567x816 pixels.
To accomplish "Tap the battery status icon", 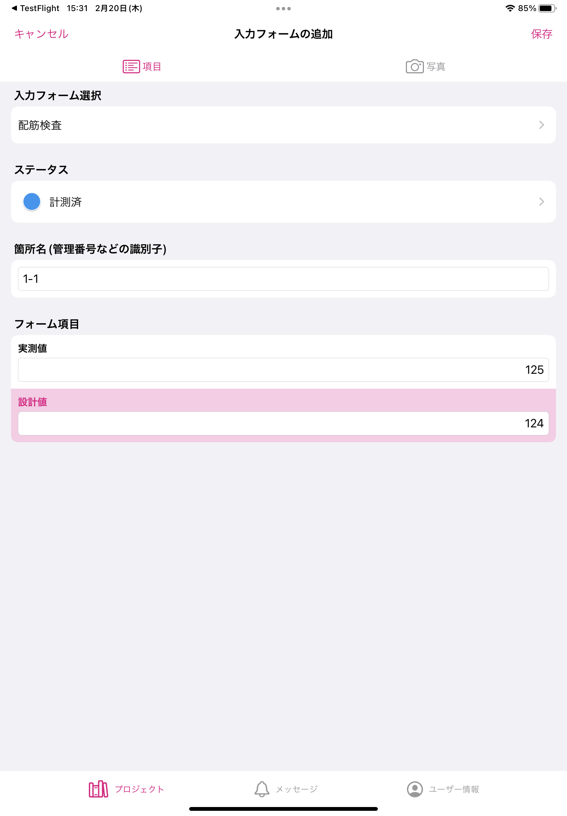I will pos(547,8).
